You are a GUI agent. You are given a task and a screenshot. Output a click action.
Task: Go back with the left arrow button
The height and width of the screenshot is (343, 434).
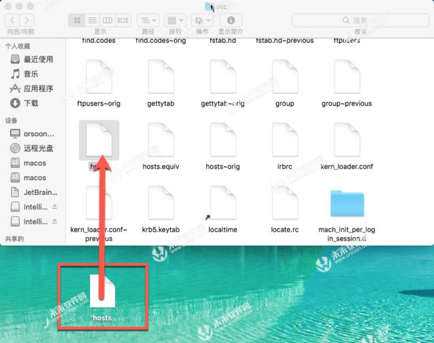coord(12,20)
